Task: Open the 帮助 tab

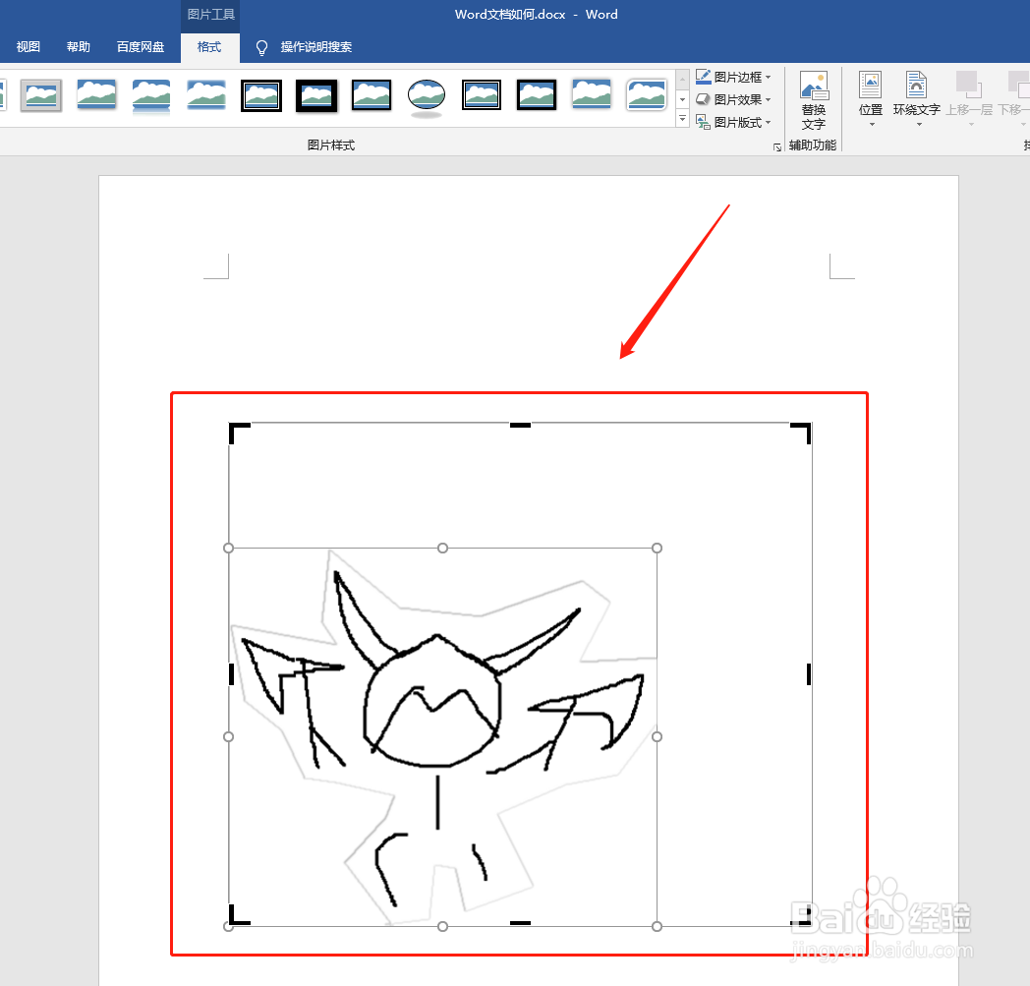Action: click(x=79, y=46)
